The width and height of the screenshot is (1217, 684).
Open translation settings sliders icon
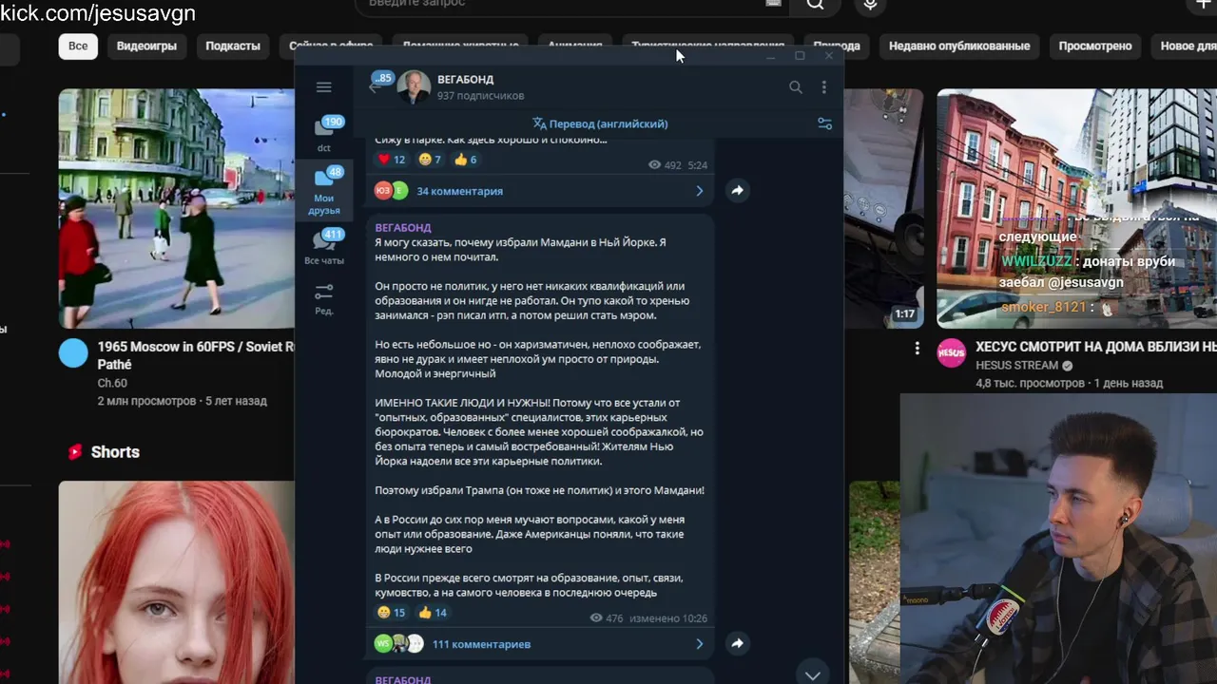pyautogui.click(x=824, y=123)
